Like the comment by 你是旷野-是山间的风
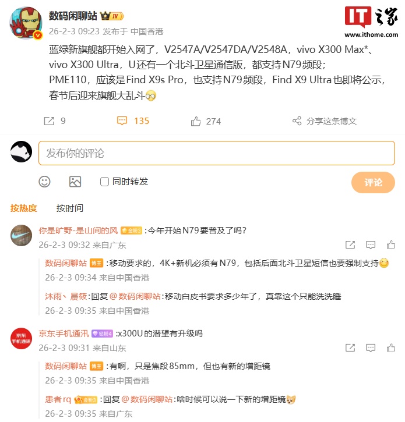 coord(390,244)
